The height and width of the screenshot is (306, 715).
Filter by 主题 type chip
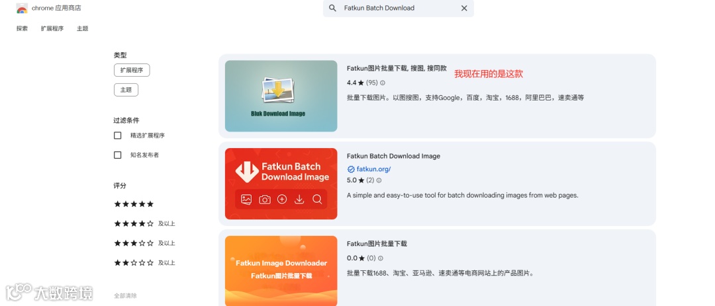126,90
